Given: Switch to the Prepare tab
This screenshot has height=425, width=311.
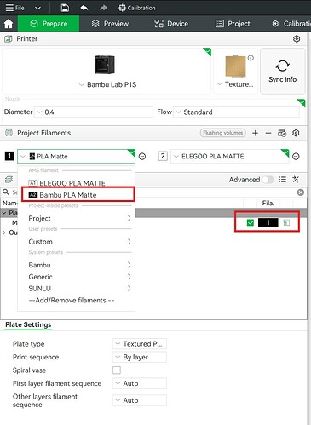Looking at the screenshot, I should point(49,24).
